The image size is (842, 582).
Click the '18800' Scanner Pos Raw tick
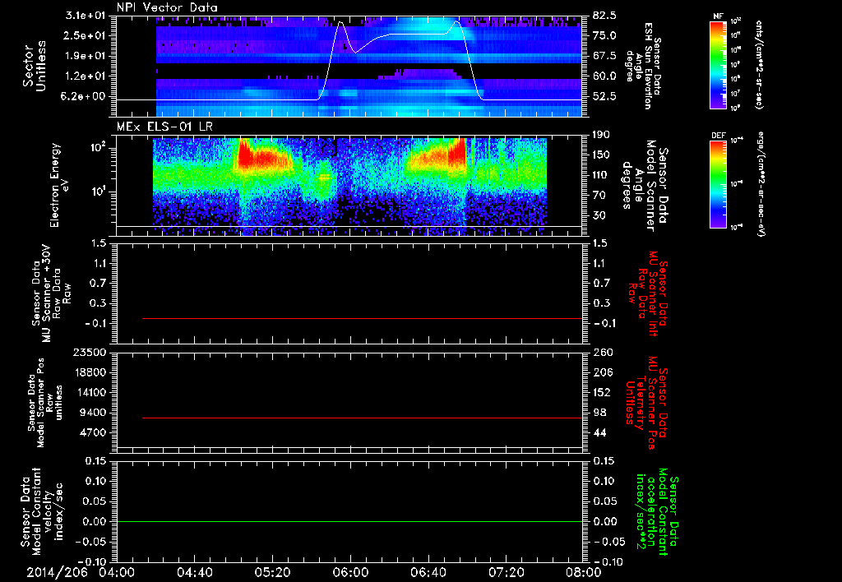90,372
